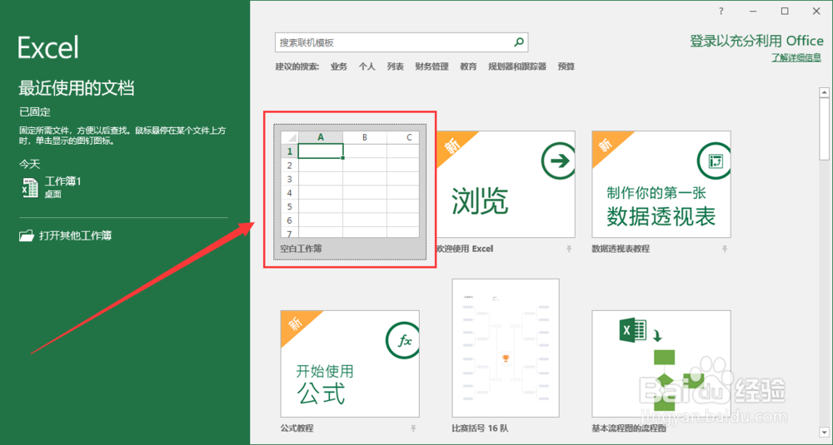This screenshot has width=833, height=445.
Task: Select suggested search 个人
Action: [367, 67]
